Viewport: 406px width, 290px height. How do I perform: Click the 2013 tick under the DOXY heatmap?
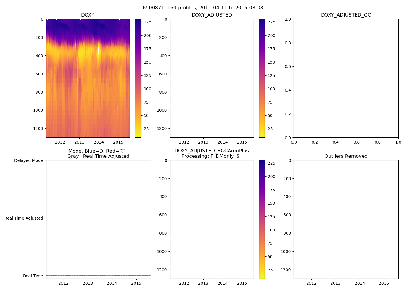point(79,142)
